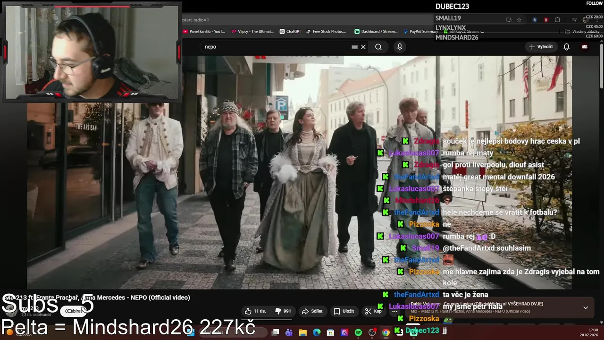Like the video with 11 tis. thumbs up

point(255,311)
